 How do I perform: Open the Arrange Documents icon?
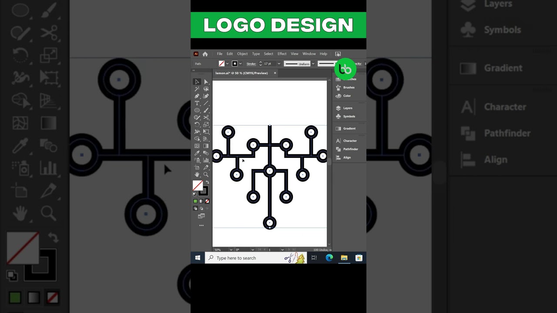tap(338, 54)
